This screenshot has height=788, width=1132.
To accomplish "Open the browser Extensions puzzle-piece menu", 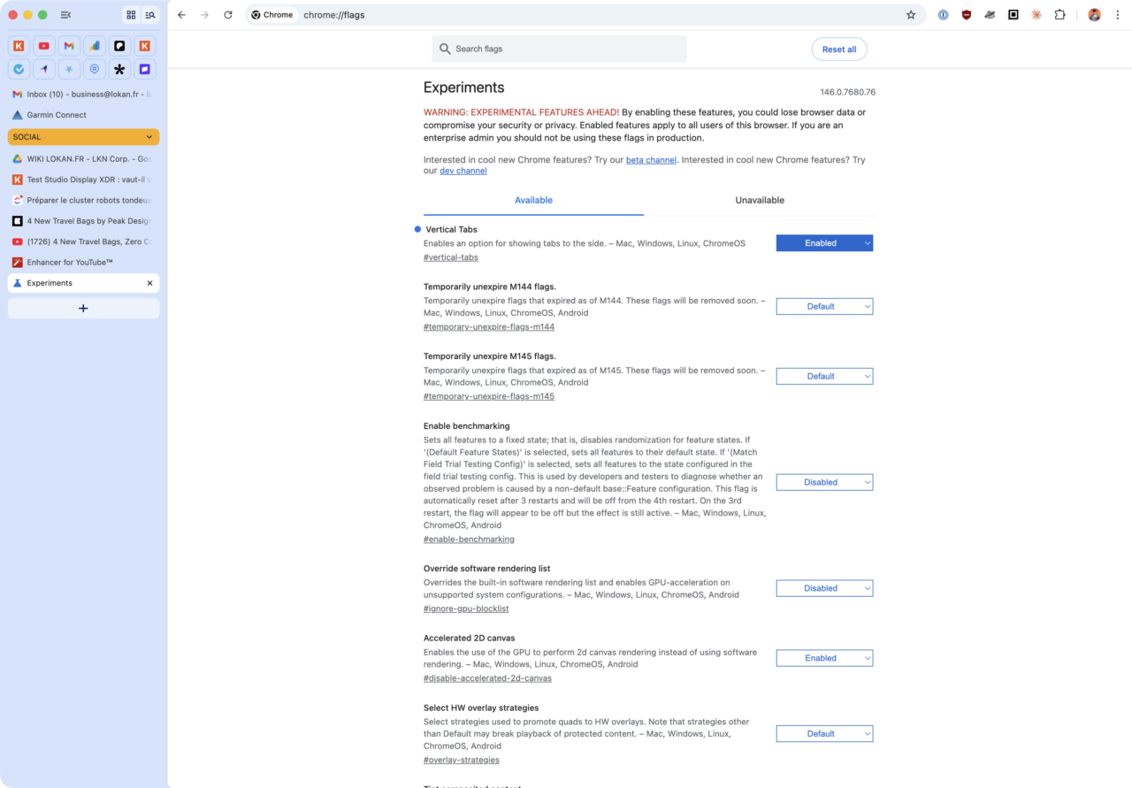I will [x=1059, y=14].
